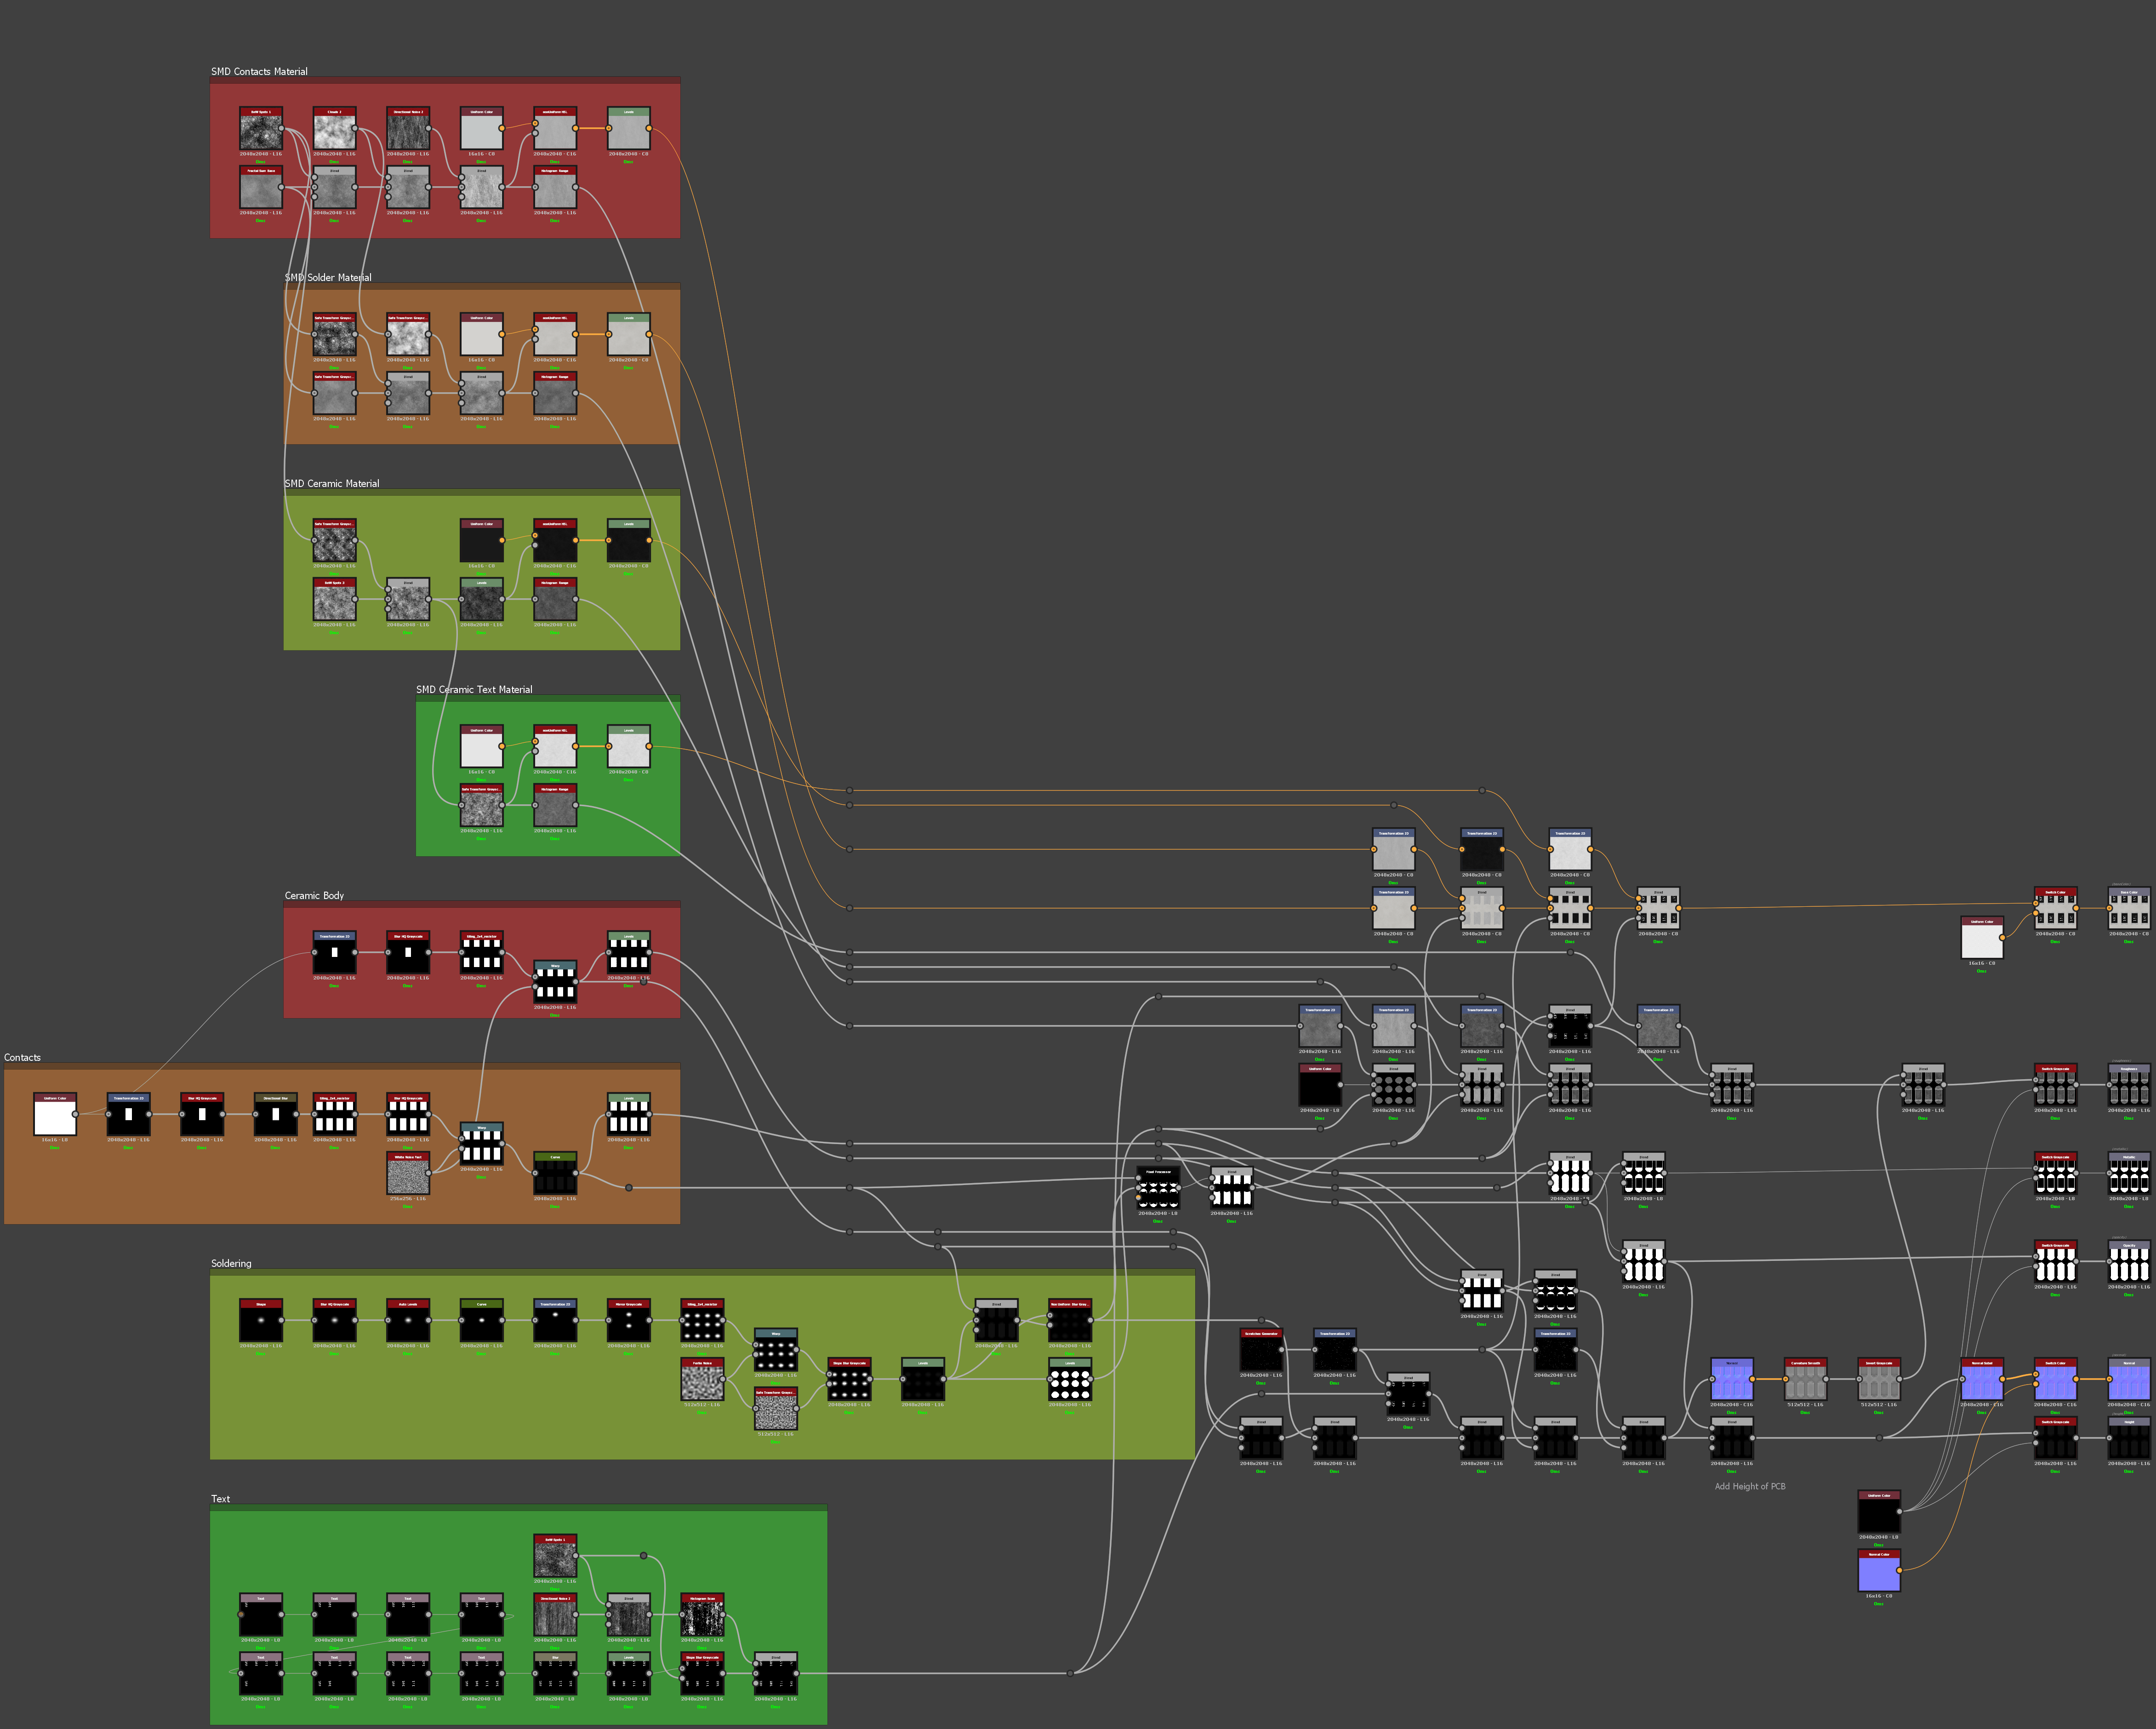Select the Normal Sobel node

pyautogui.click(x=1982, y=1382)
